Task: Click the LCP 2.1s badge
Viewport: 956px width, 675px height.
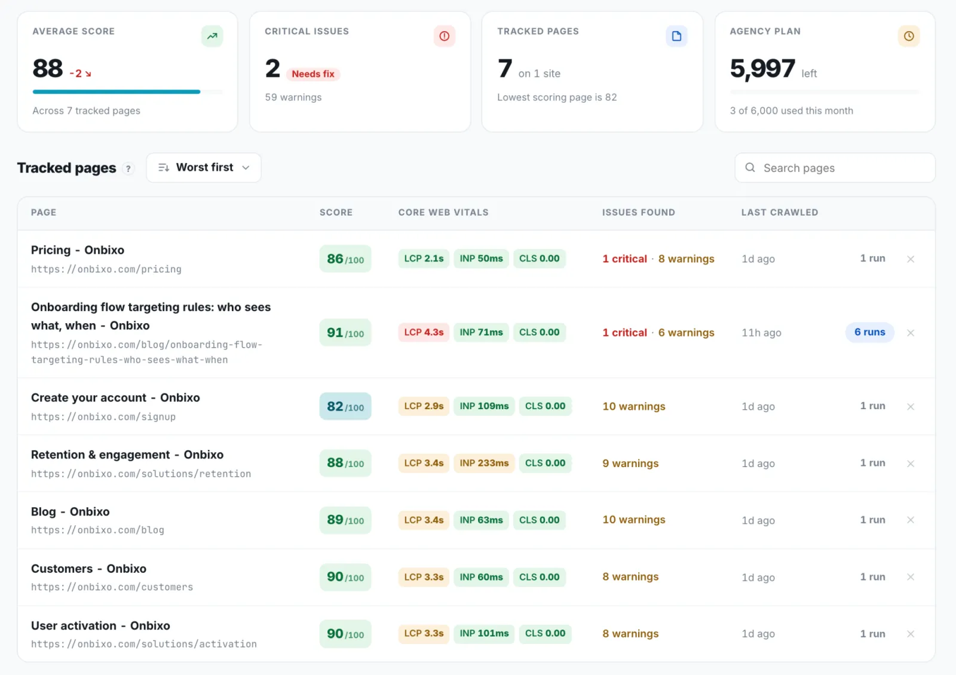Action: coord(424,259)
